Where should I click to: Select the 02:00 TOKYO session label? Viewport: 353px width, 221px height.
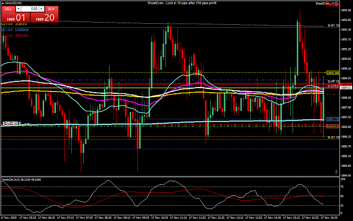click(14, 24)
